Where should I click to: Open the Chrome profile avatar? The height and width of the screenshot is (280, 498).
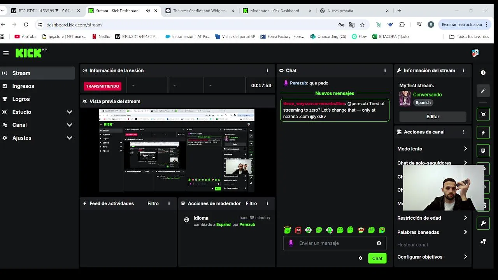pyautogui.click(x=431, y=24)
